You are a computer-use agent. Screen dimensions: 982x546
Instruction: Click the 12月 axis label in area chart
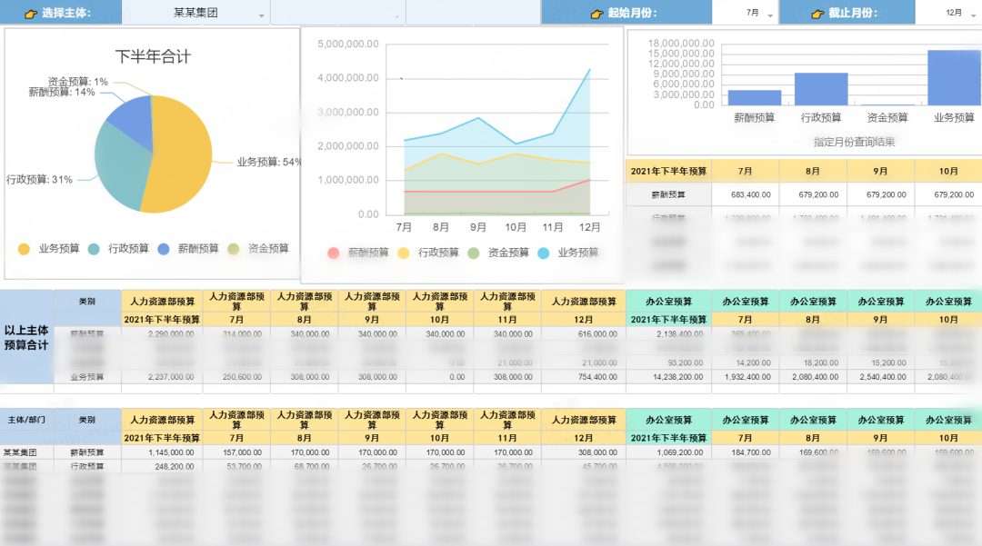[589, 227]
